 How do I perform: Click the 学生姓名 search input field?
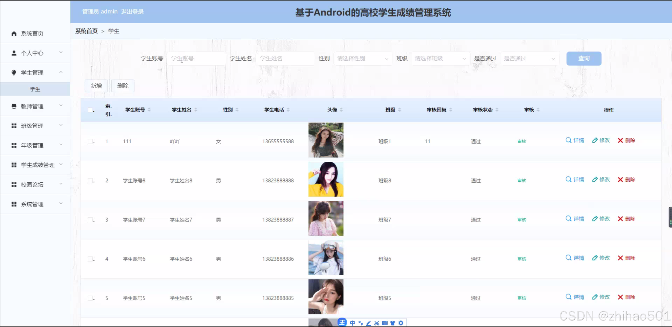tap(285, 59)
